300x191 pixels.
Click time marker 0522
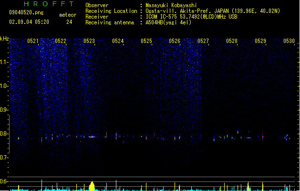coord(61,41)
